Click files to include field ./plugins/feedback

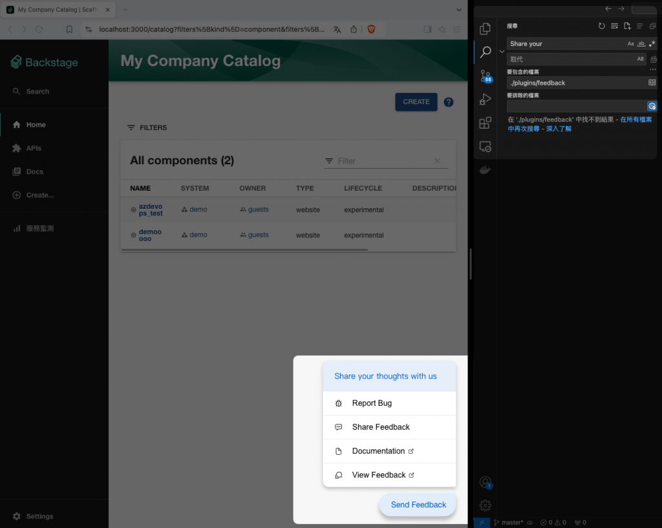[x=577, y=83]
